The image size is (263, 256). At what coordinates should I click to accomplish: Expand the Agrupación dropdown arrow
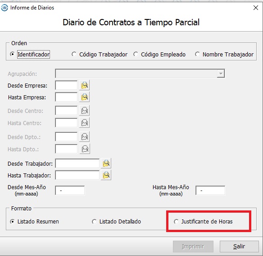tap(221, 73)
